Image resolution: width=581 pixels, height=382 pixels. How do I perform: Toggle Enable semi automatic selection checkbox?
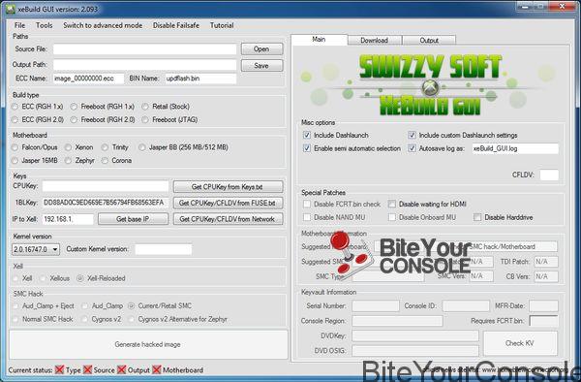tap(307, 148)
